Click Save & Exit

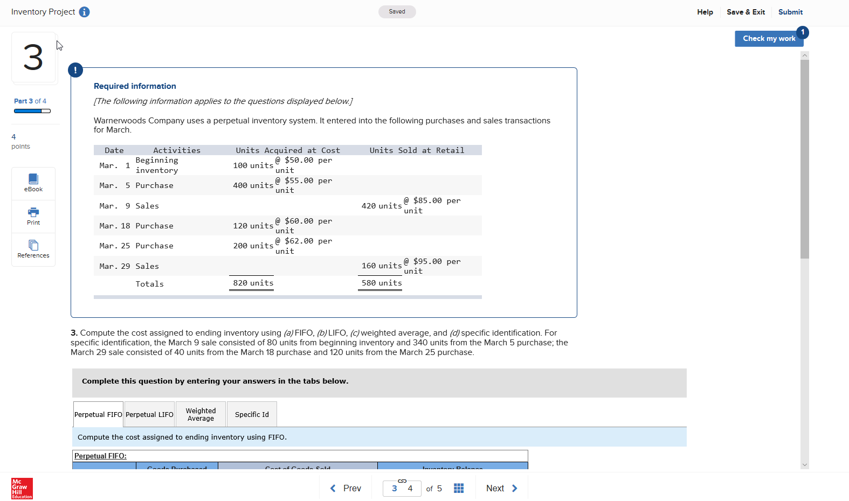click(746, 12)
